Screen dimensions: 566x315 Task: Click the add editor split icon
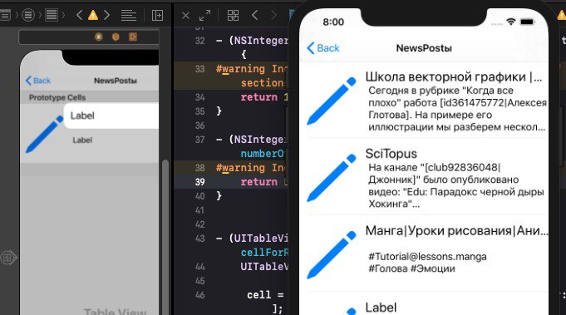point(157,15)
